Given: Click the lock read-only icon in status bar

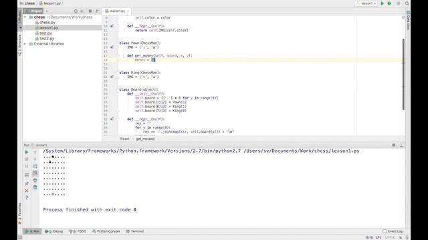Looking at the screenshot, I should (x=401, y=237).
